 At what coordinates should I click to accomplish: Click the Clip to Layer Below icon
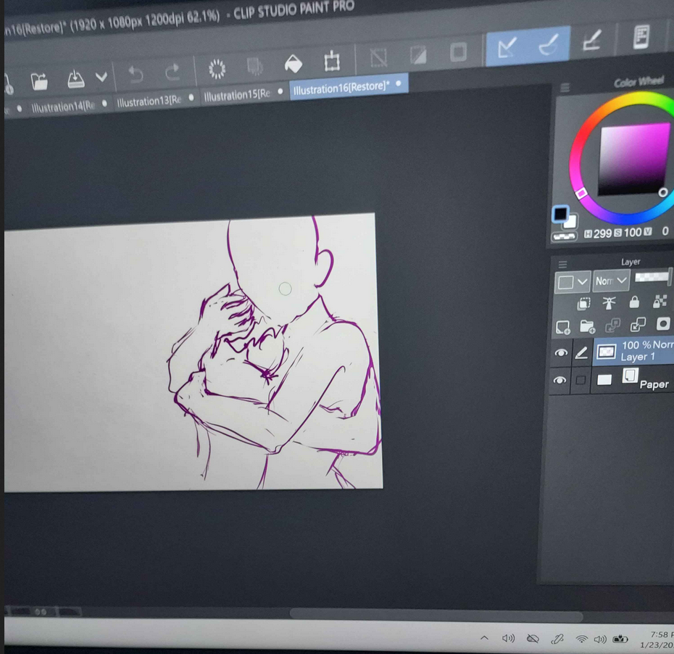(585, 303)
